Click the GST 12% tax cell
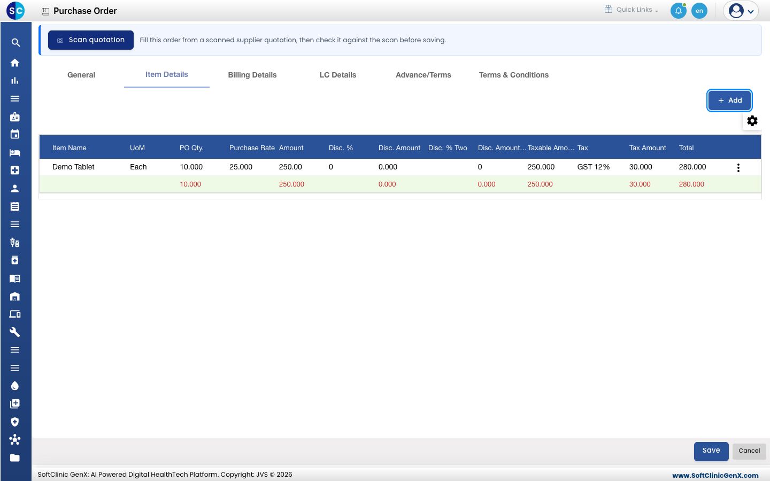This screenshot has width=770, height=481. click(x=594, y=167)
